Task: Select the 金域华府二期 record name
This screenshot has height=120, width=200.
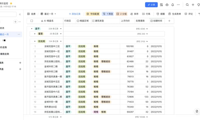Action: pyautogui.click(x=51, y=67)
